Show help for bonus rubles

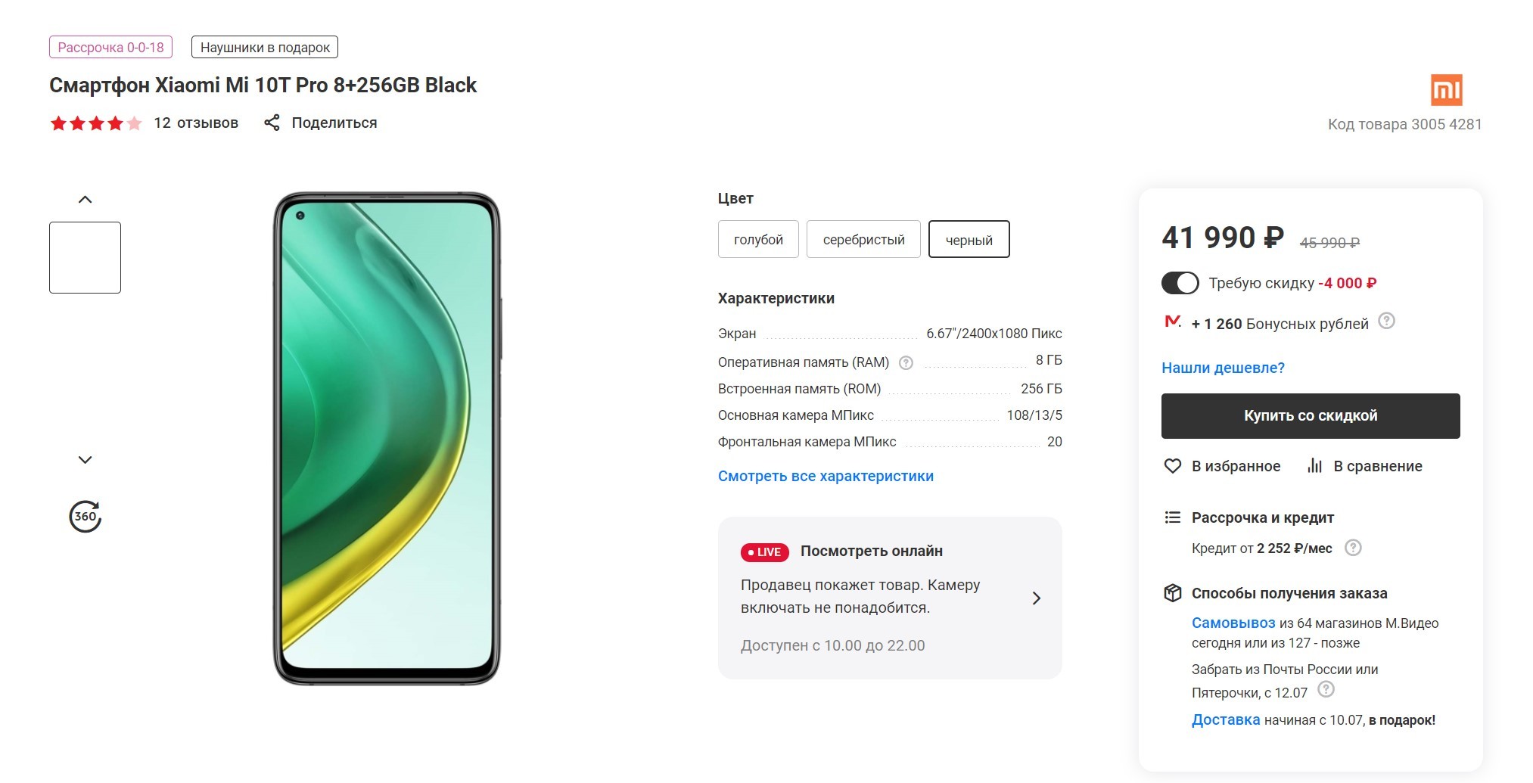coord(1386,322)
